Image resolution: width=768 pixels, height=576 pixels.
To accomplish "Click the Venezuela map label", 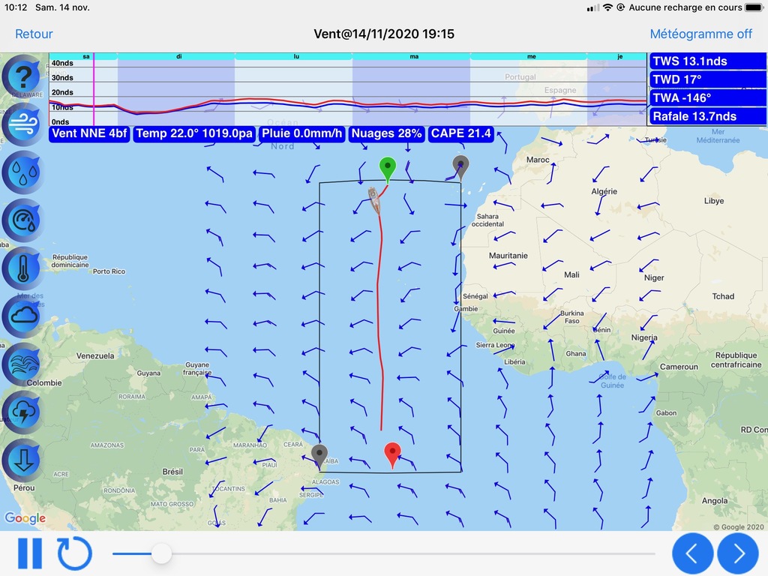I will (95, 356).
